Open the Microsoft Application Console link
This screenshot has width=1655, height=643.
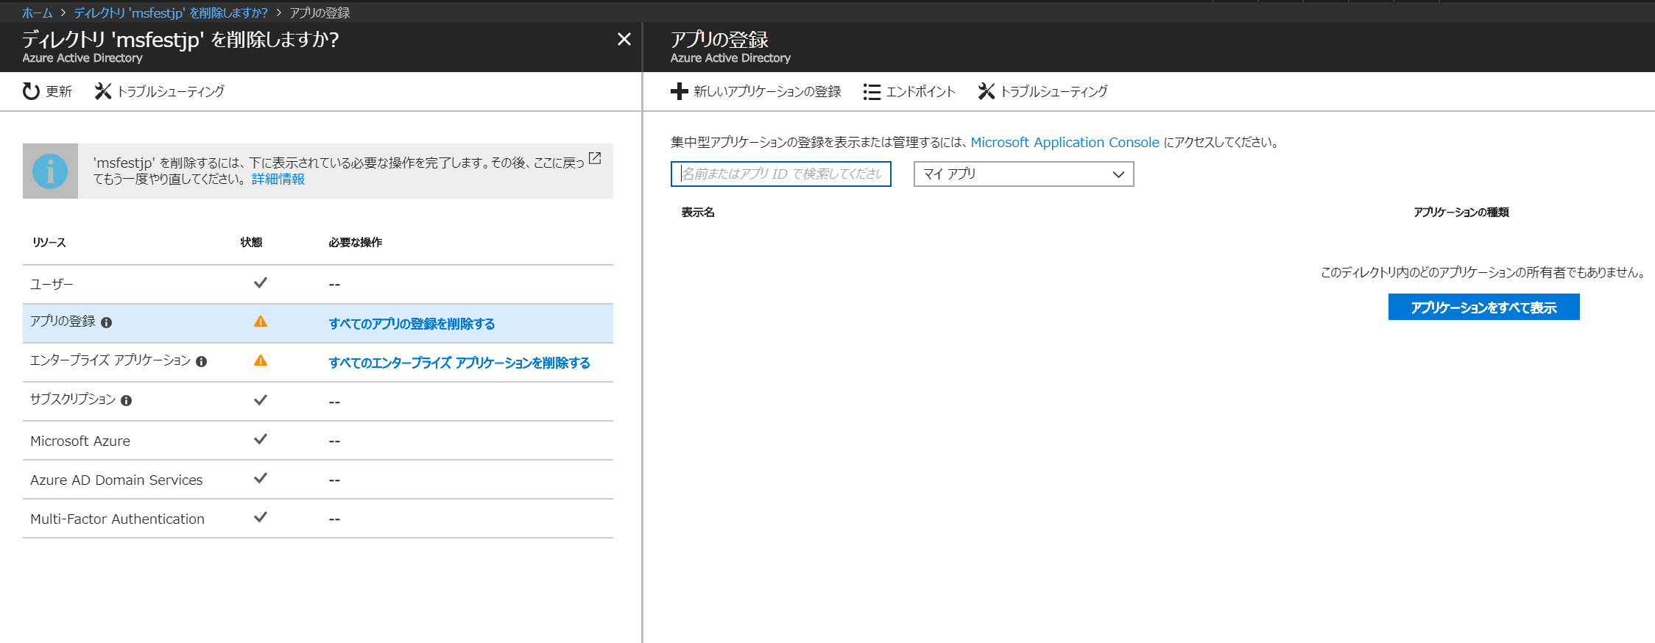click(x=1065, y=142)
